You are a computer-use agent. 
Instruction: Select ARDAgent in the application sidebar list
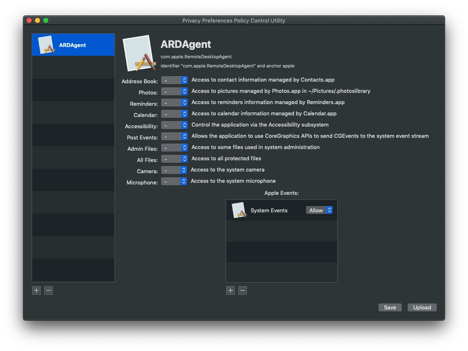pos(73,45)
